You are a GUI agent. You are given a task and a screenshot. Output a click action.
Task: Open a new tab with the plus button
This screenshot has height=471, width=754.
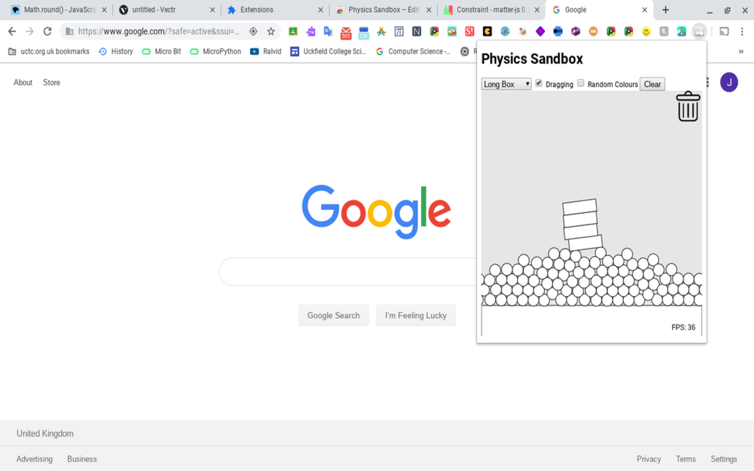tap(666, 10)
